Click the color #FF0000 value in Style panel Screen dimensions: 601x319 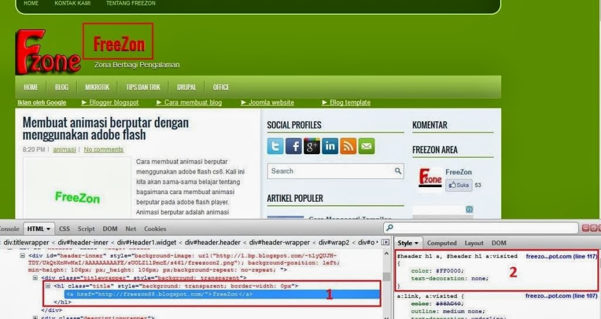click(x=448, y=271)
